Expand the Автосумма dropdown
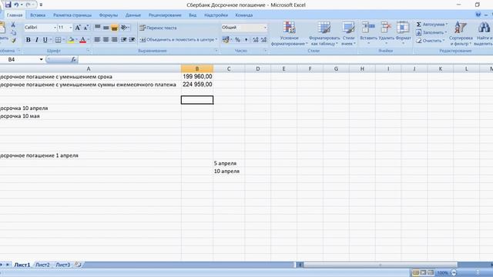 coord(446,24)
